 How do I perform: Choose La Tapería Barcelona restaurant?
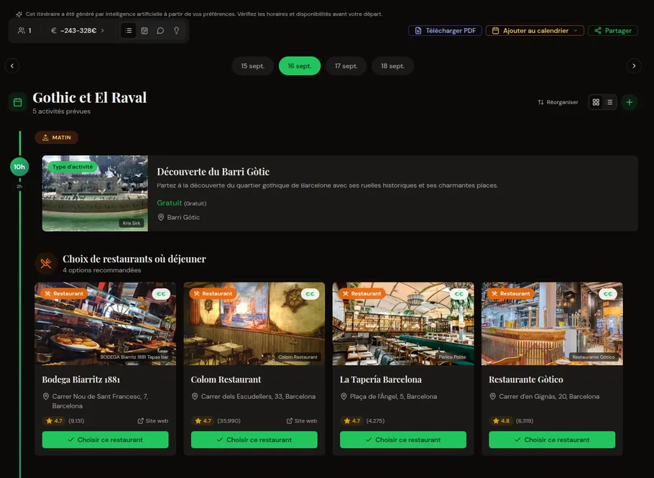point(403,440)
